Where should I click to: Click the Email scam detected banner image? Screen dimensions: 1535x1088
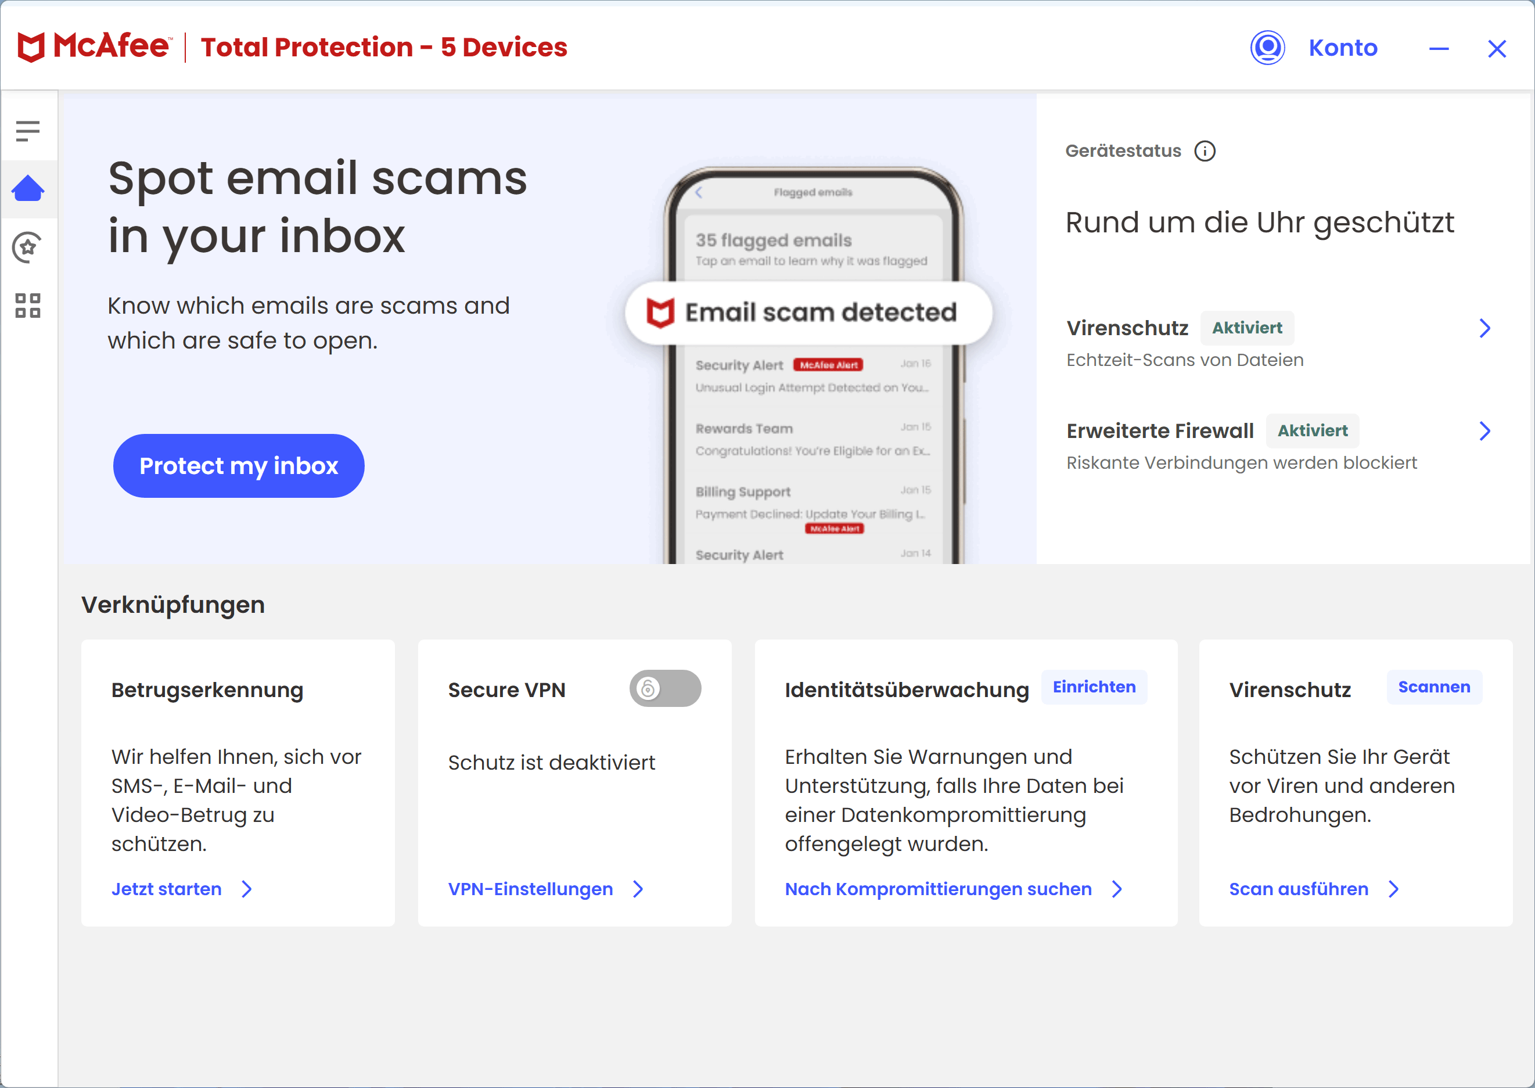click(x=808, y=313)
